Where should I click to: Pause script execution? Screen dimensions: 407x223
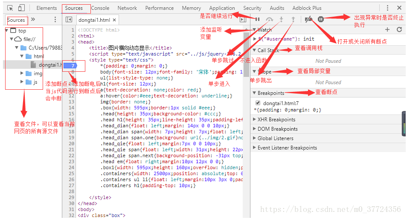click(x=258, y=19)
